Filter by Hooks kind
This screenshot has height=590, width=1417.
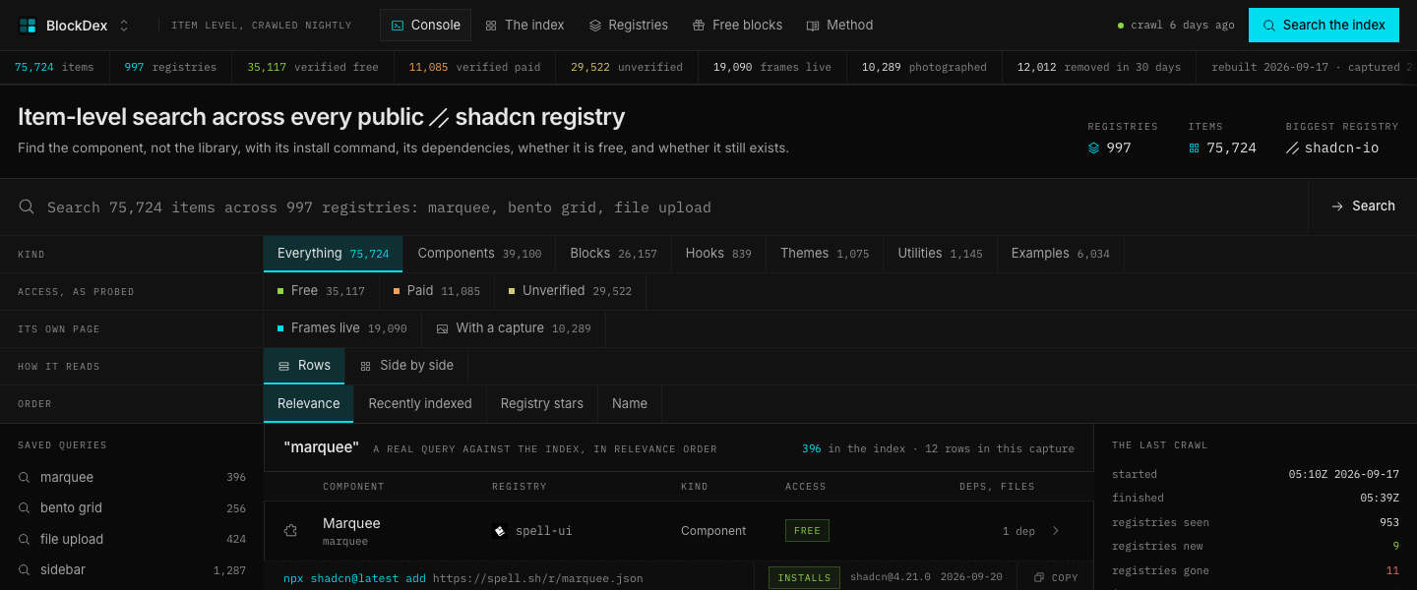point(718,254)
